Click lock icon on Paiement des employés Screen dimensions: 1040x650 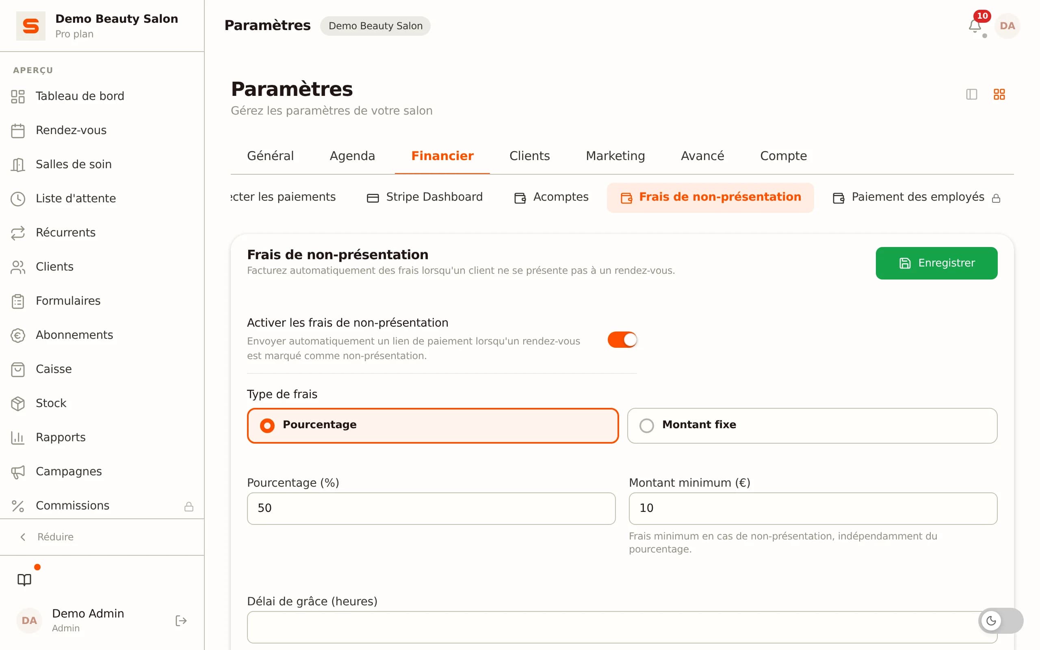pyautogui.click(x=996, y=198)
